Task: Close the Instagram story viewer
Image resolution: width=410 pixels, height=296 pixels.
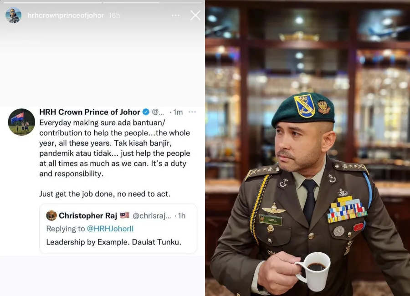Action: coord(195,15)
